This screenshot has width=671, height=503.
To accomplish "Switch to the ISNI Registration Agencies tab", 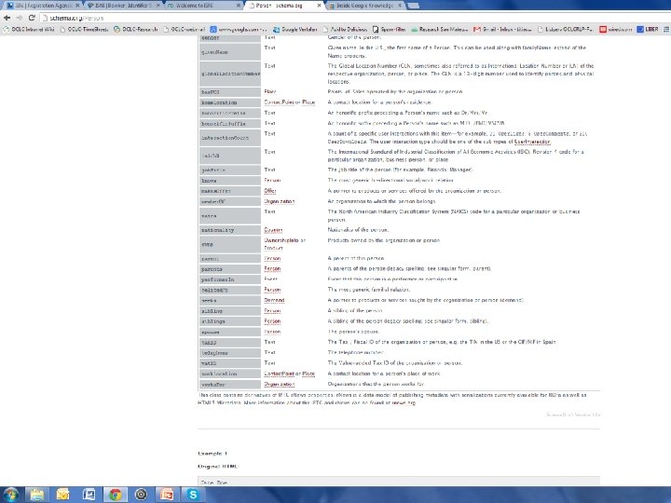I will 43,6.
